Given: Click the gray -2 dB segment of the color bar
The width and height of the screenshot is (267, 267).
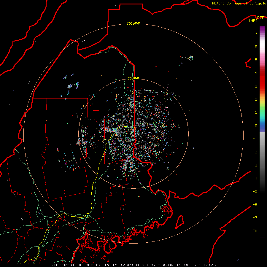Looking at the screenshot, I should [x=262, y=152].
